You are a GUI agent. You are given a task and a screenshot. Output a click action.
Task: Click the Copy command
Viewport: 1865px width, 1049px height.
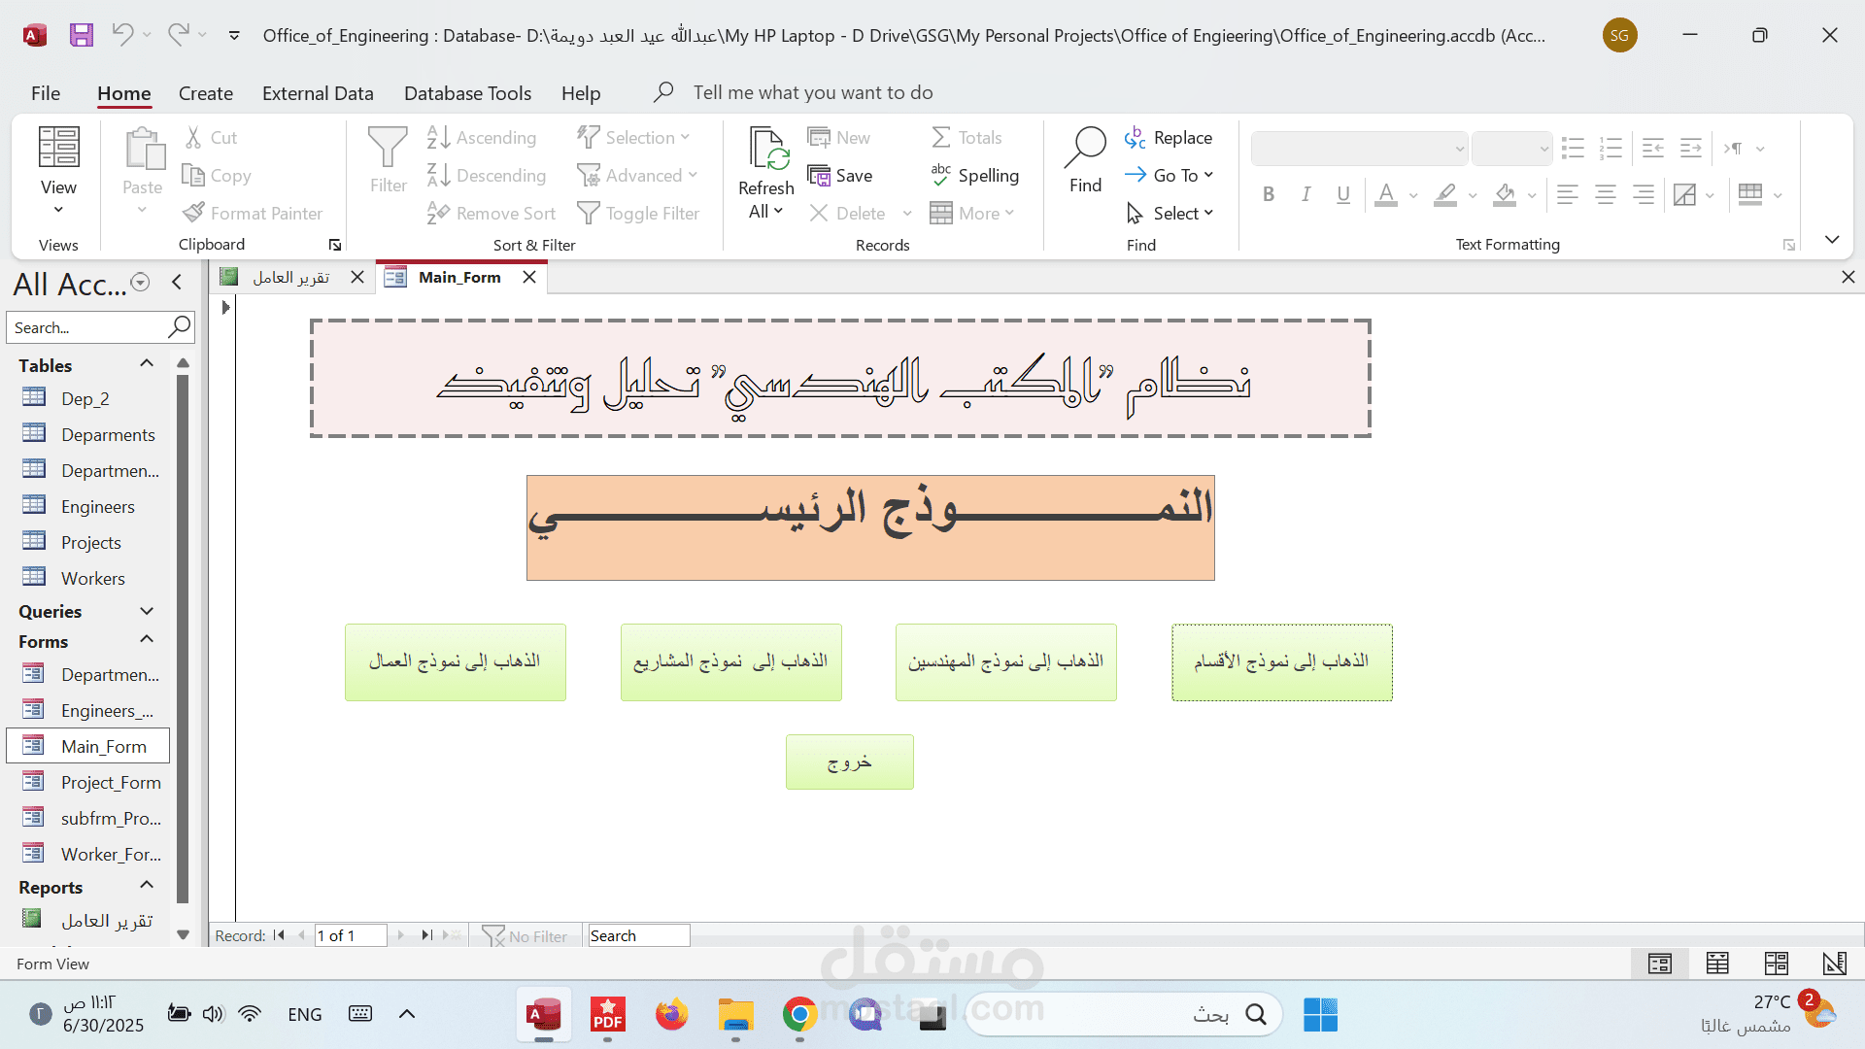[x=217, y=176]
